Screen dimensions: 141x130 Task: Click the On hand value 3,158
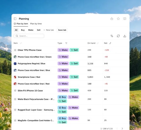[90, 64]
